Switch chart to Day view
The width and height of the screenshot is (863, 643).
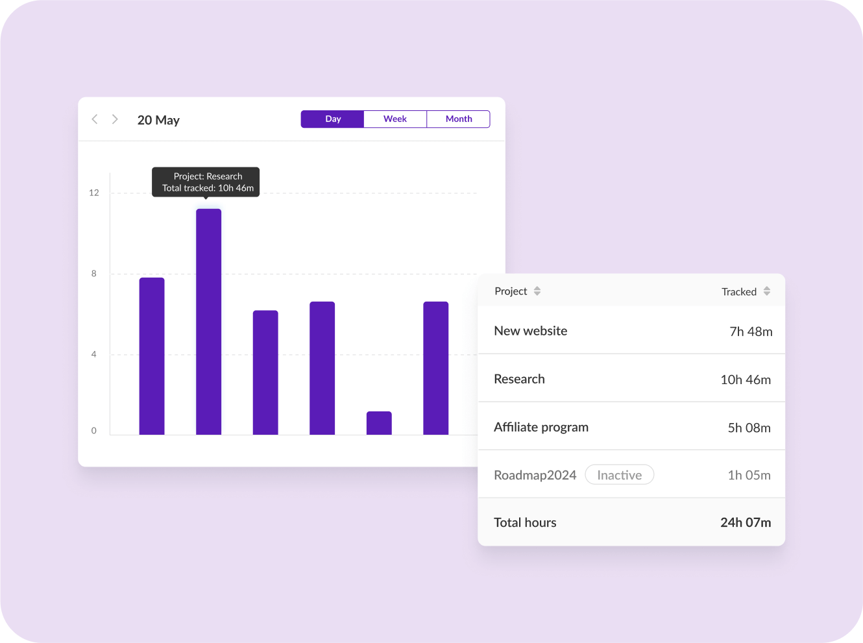[x=333, y=119]
